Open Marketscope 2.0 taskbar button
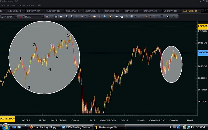This screenshot has width=208, height=130. (x=109, y=127)
